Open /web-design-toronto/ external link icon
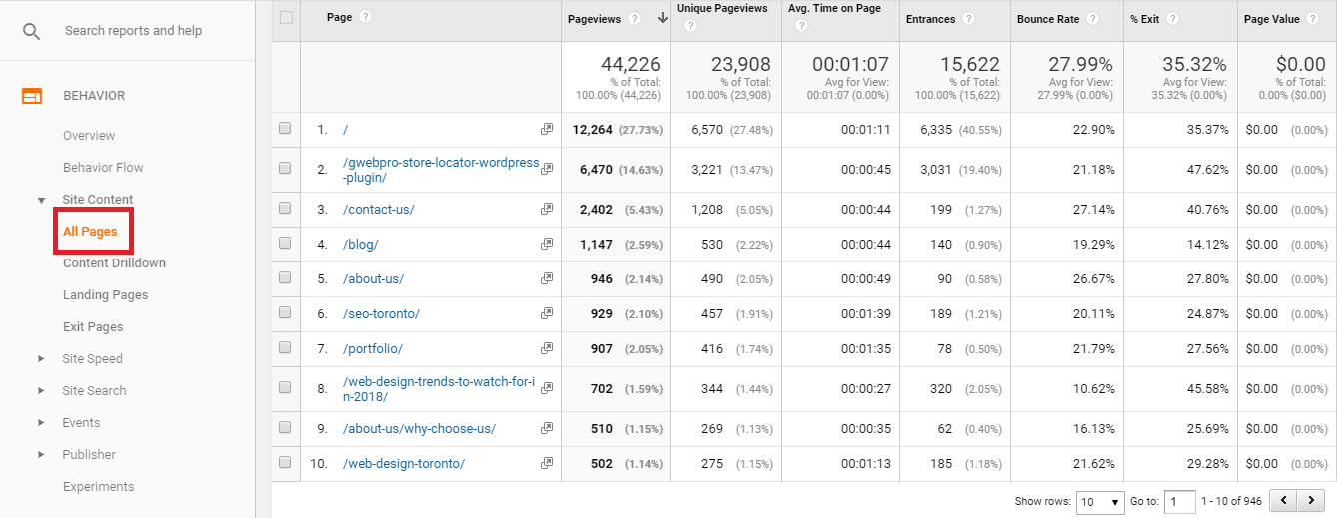 coord(547,463)
